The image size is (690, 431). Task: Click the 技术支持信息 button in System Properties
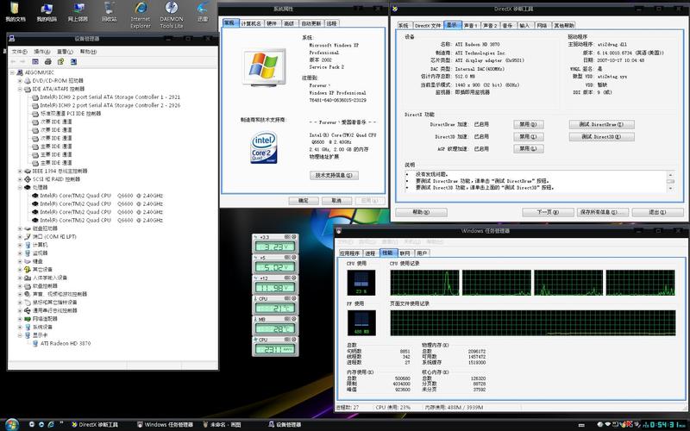(x=334, y=175)
